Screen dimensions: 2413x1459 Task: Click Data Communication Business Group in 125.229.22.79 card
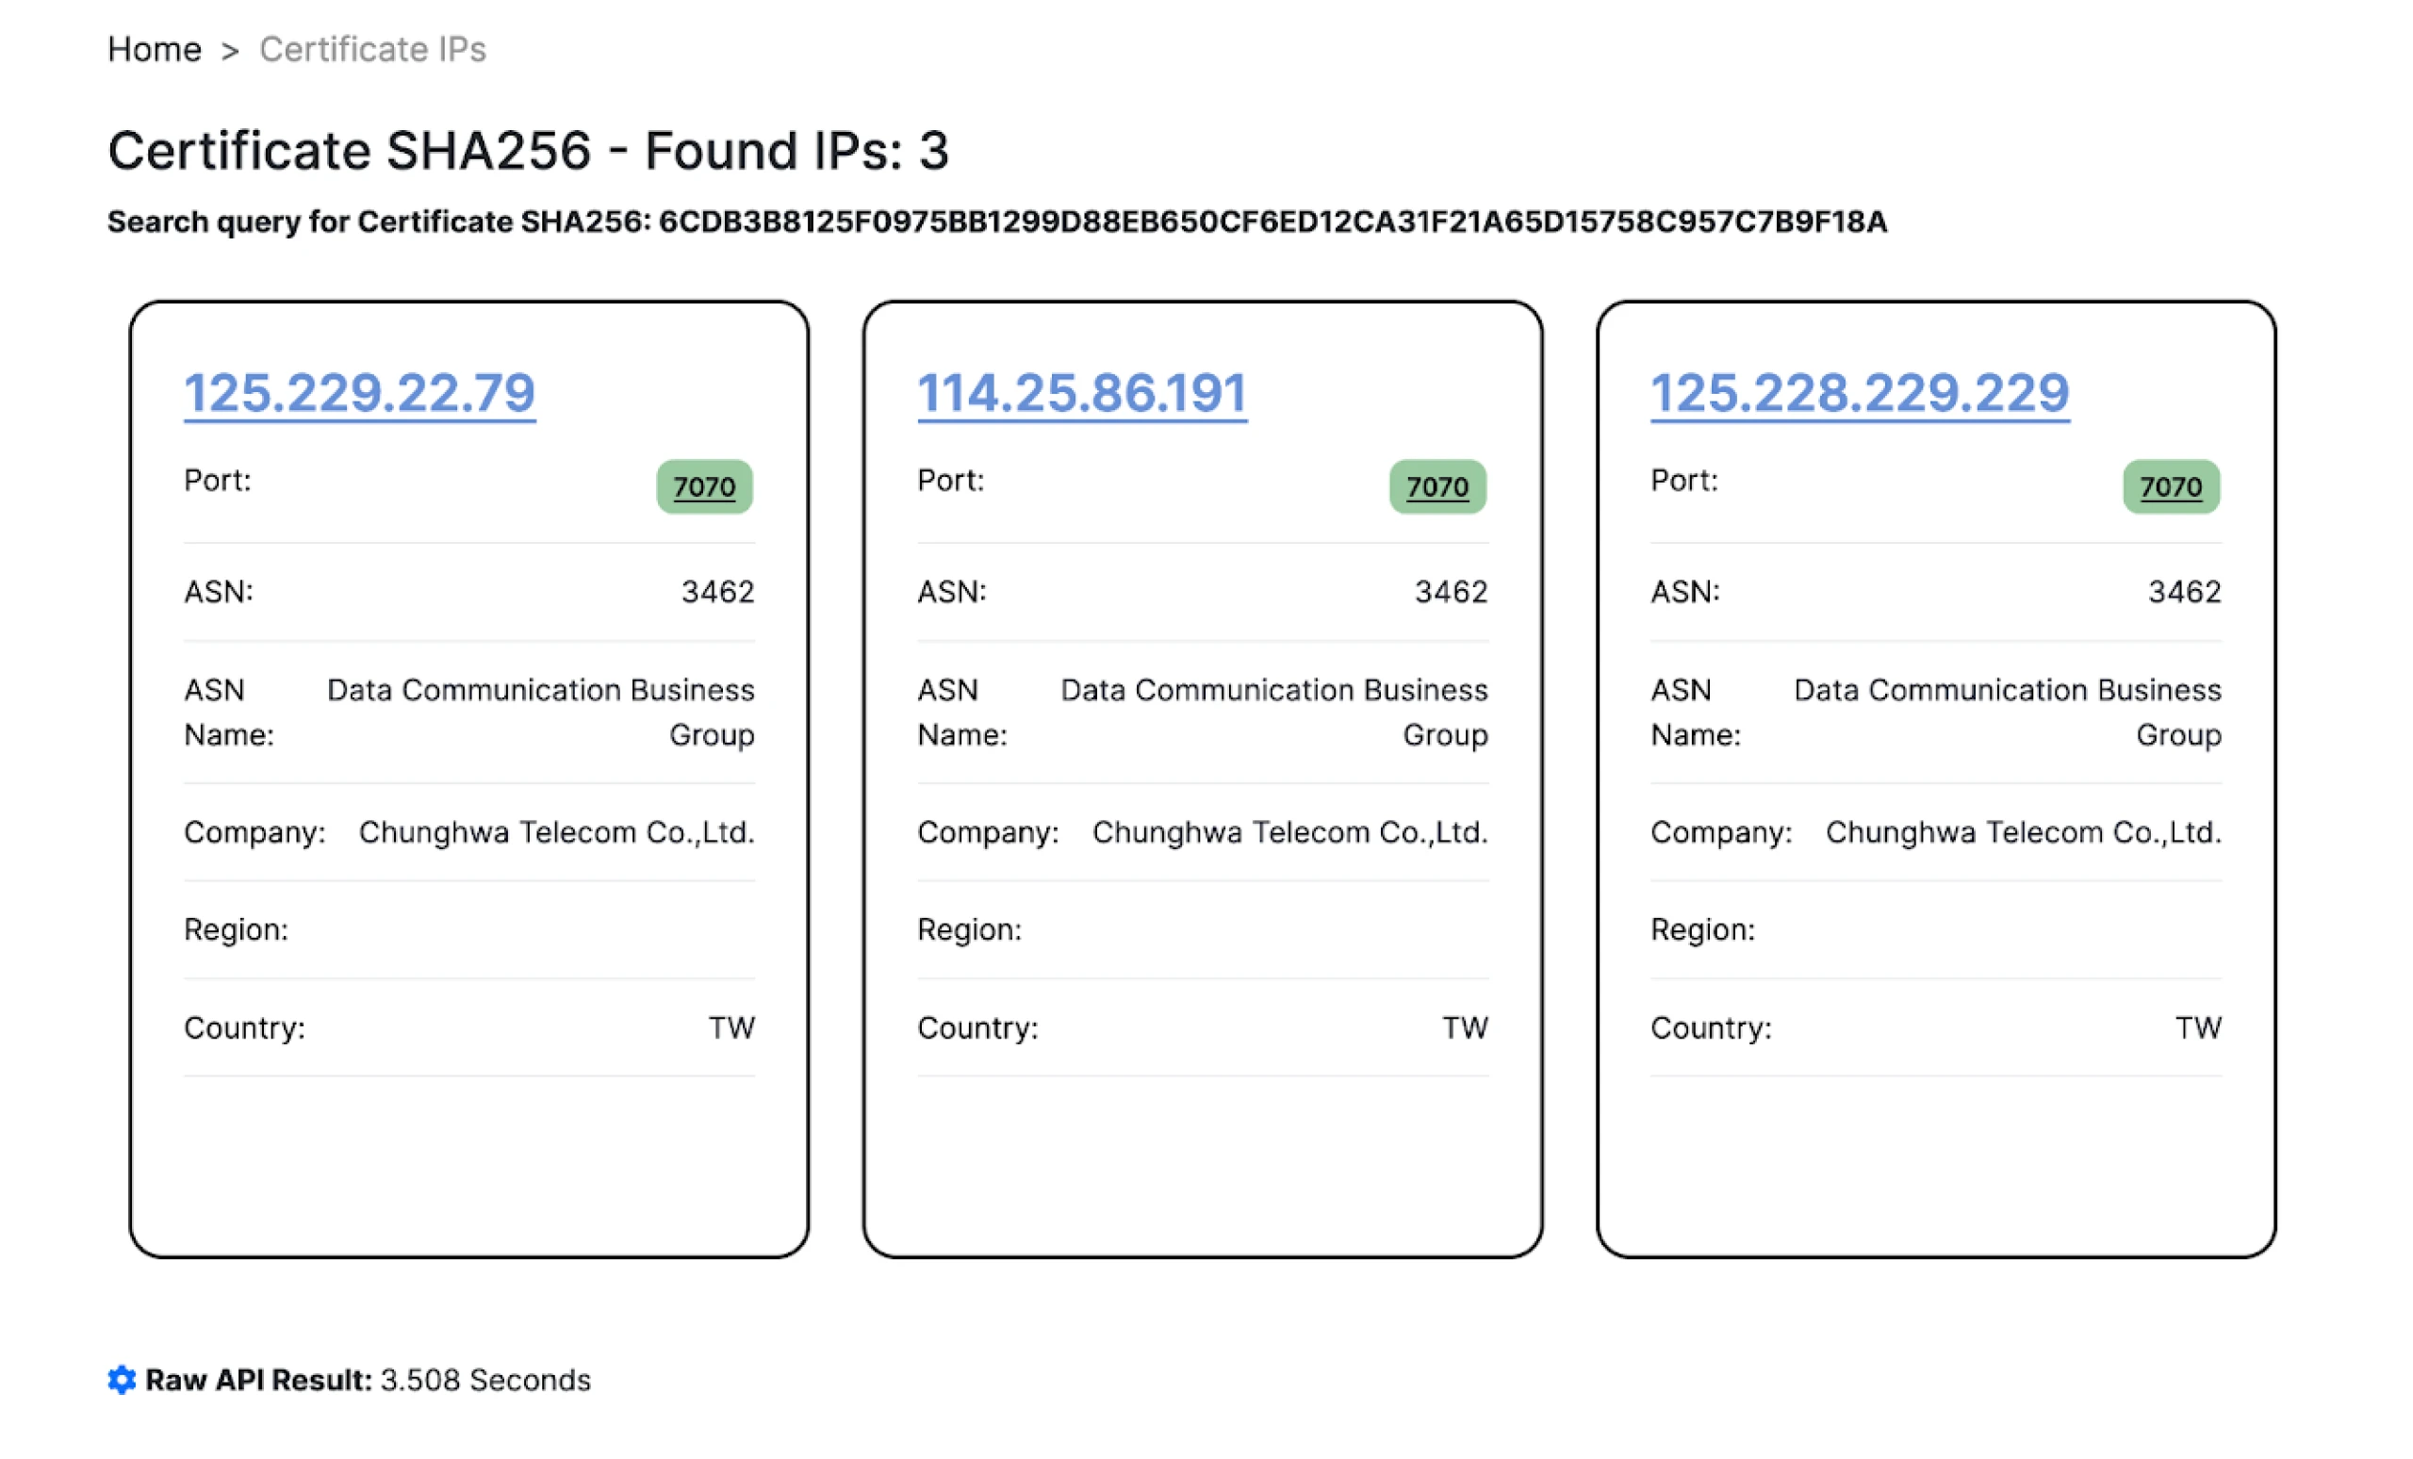point(541,712)
